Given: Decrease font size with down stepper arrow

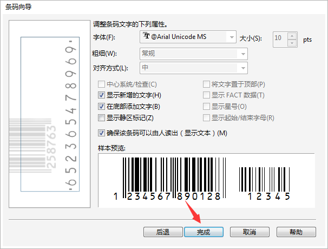Looking at the screenshot, I should pos(292,43).
